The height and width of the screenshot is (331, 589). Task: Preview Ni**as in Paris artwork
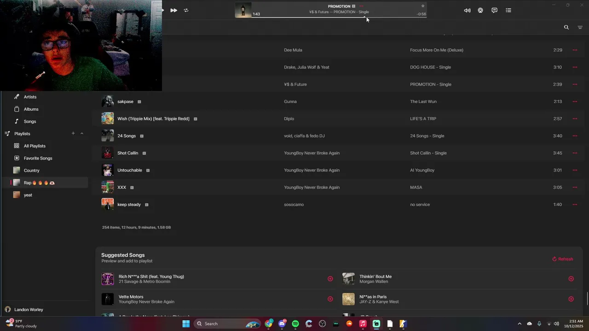(x=348, y=299)
